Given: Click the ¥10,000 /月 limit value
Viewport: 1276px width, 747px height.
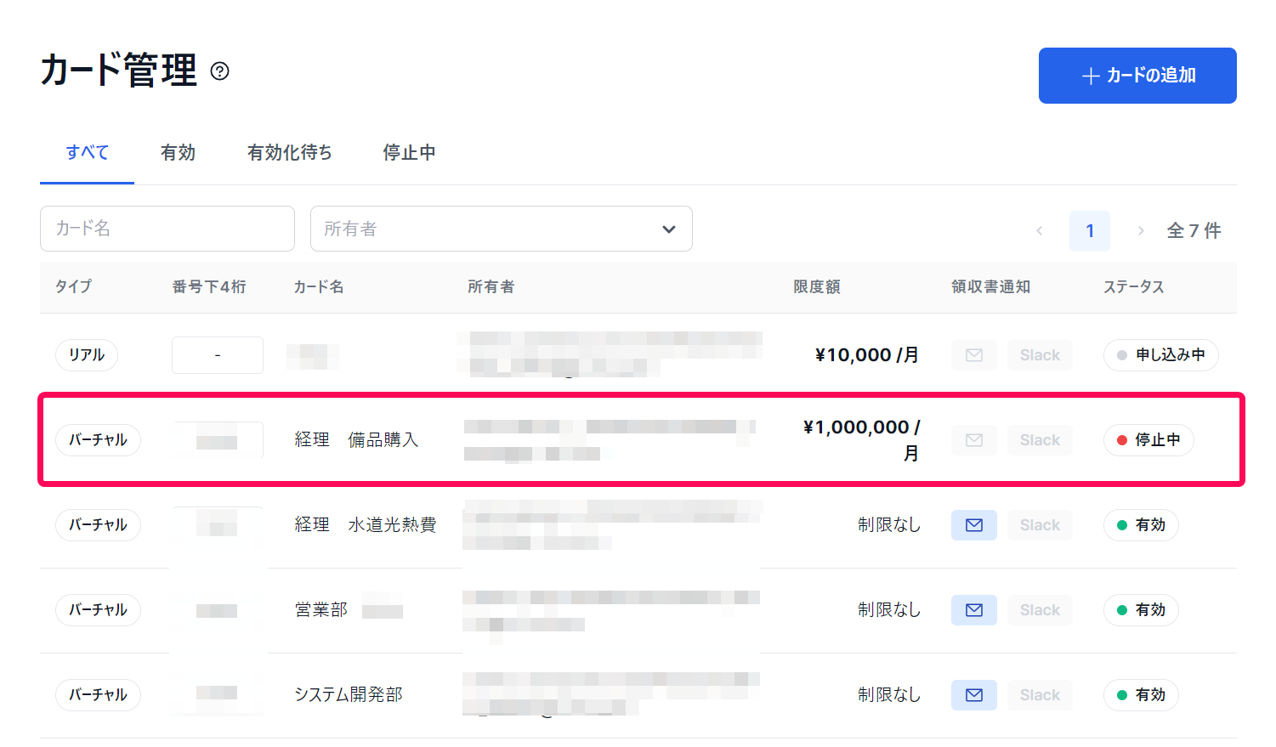Looking at the screenshot, I should tap(866, 355).
